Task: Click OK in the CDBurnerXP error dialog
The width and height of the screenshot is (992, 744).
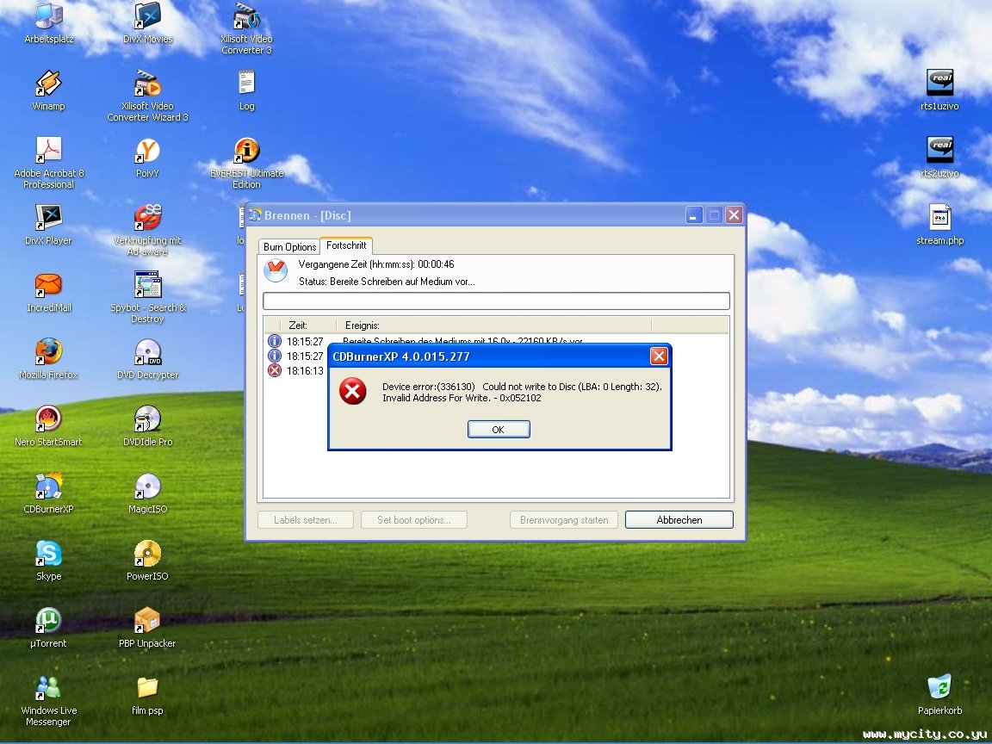Action: [x=499, y=429]
